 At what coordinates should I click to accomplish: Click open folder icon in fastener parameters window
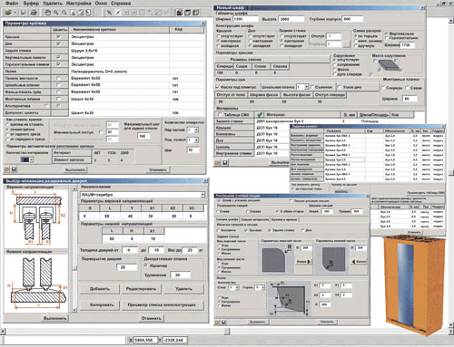[x=7, y=169]
